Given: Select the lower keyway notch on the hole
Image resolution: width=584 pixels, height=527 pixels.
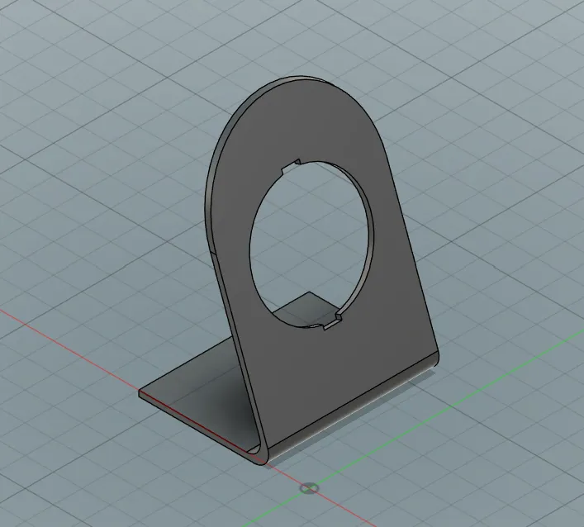Looking at the screenshot, I should [333, 322].
